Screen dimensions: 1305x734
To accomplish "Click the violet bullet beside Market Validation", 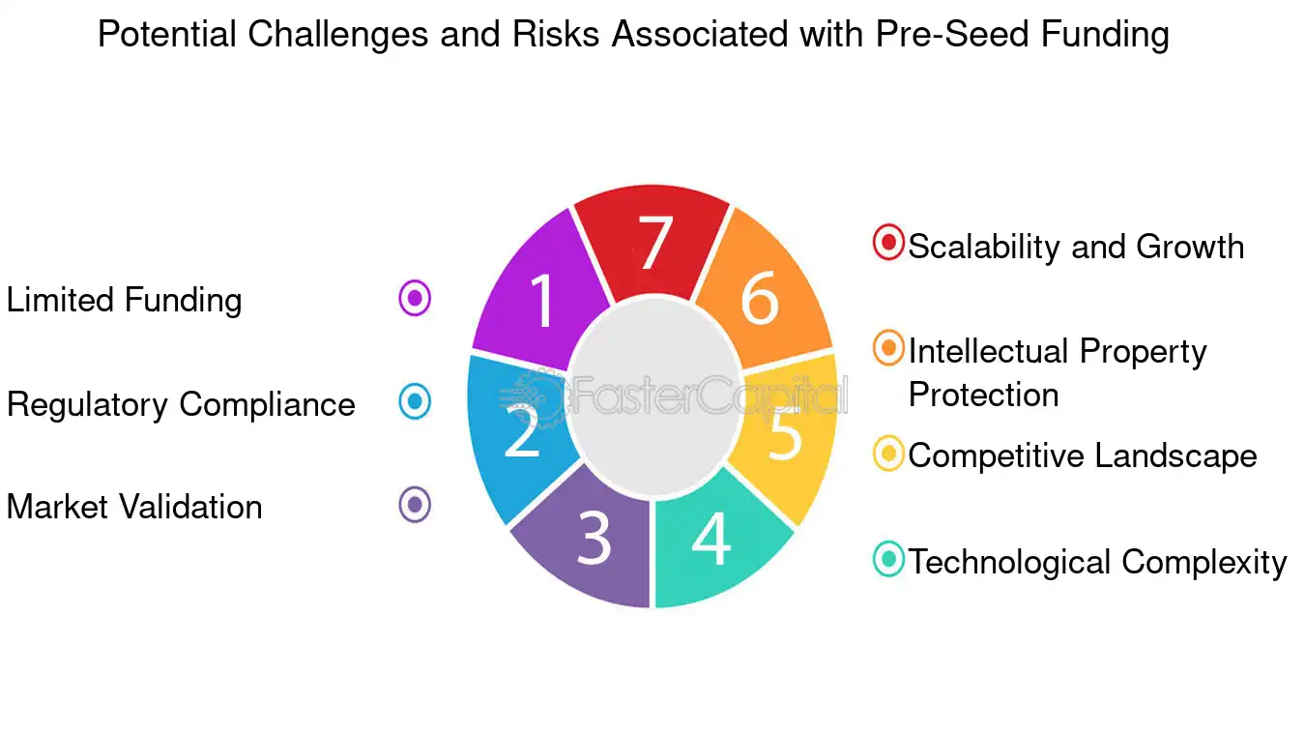I will point(415,505).
